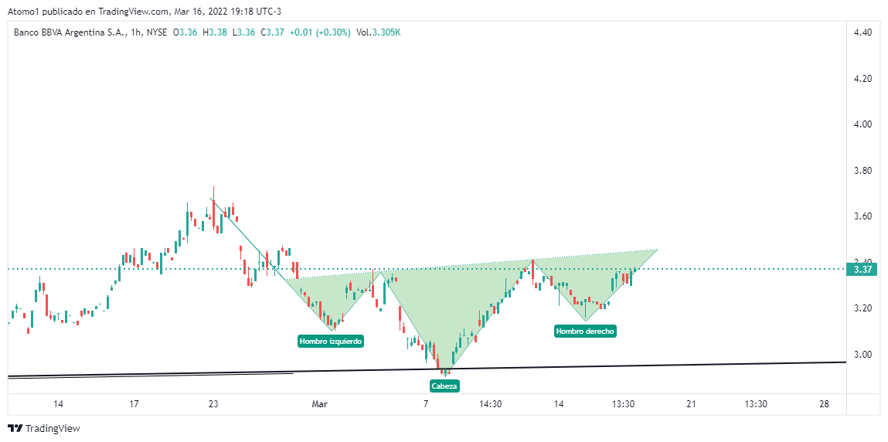This screenshot has width=888, height=442.
Task: Click the 17 date axis label
Action: coord(134,404)
